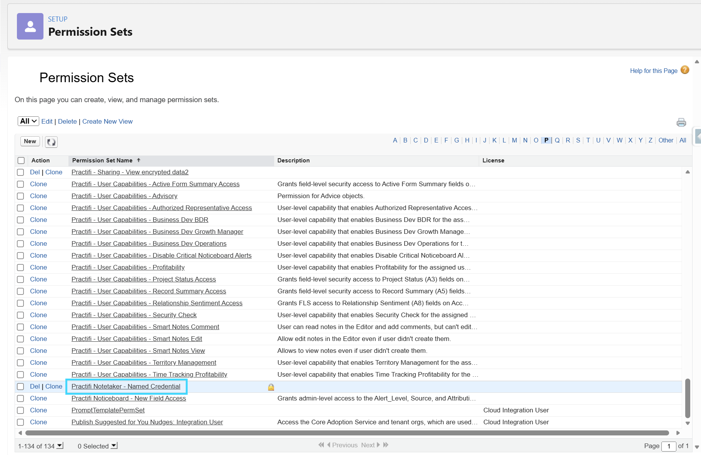Viewport: 701px width, 455px height.
Task: Click 'Cloud Integration User' license in PromptTemplatePermSet row
Action: click(x=516, y=410)
